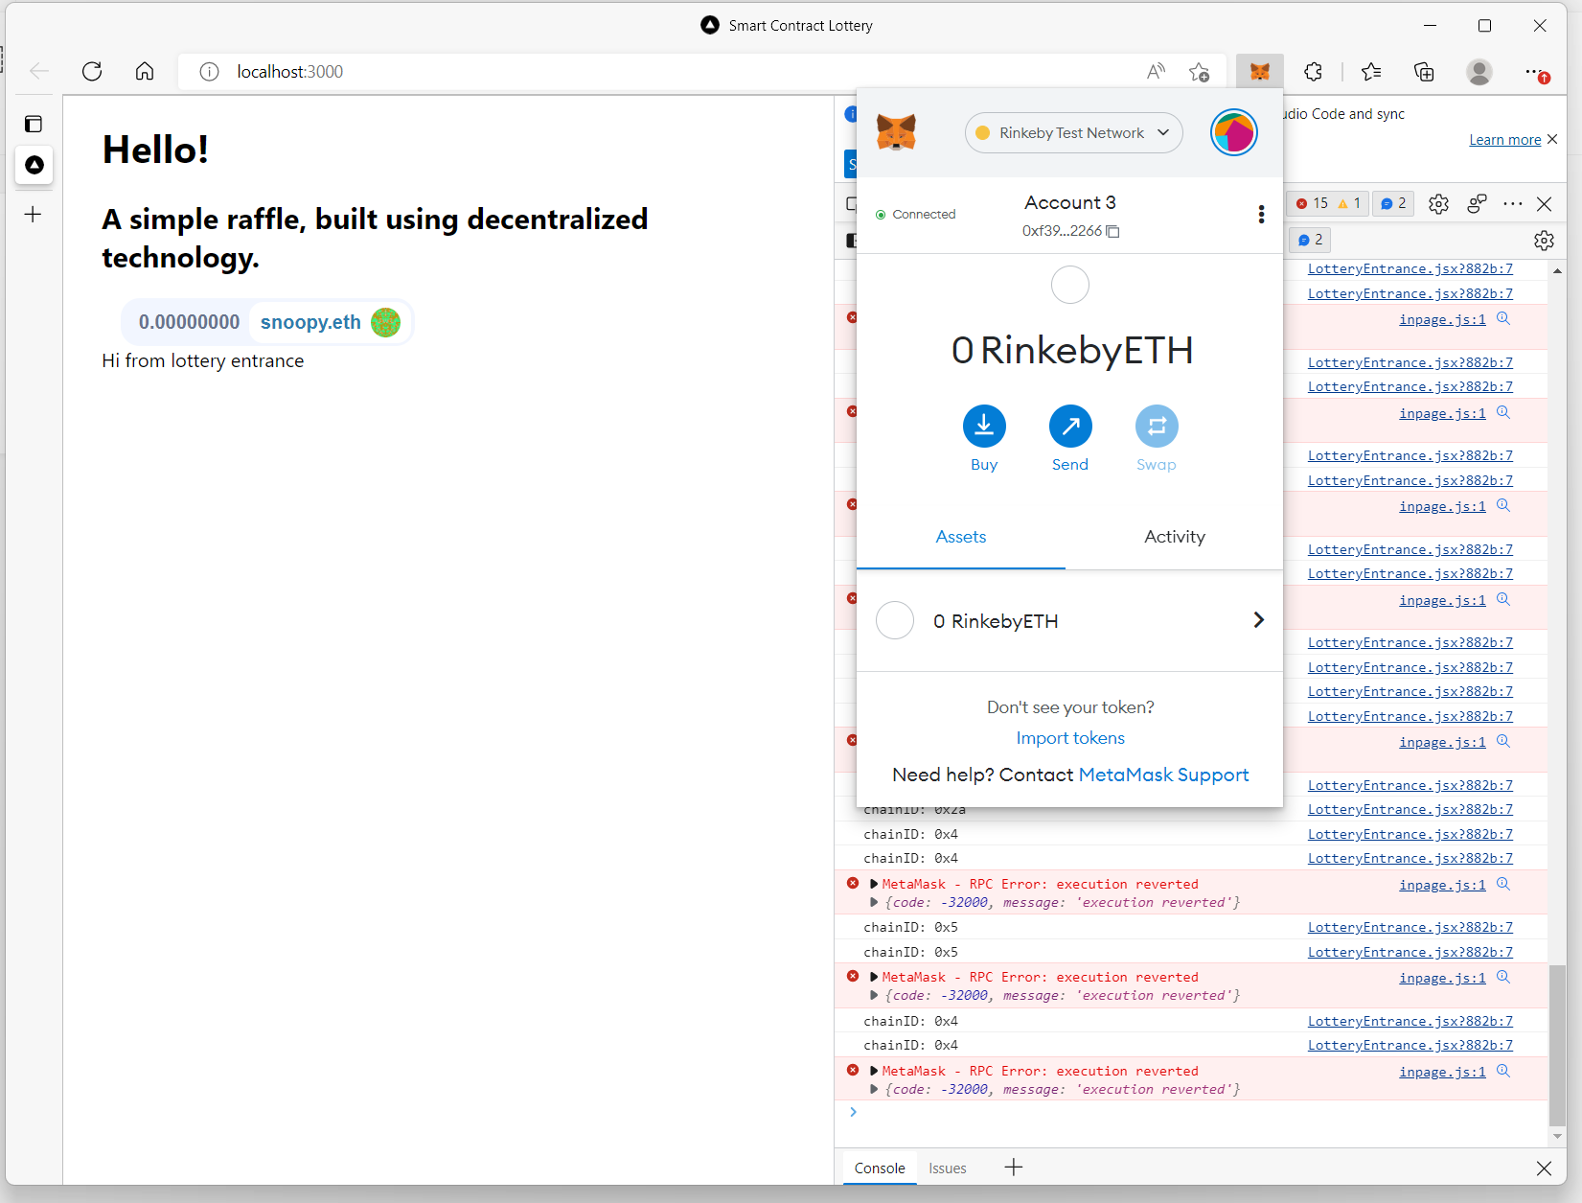The height and width of the screenshot is (1203, 1582).
Task: Open the topmost LotteryEntrance.jsx source link
Action: pos(1410,269)
